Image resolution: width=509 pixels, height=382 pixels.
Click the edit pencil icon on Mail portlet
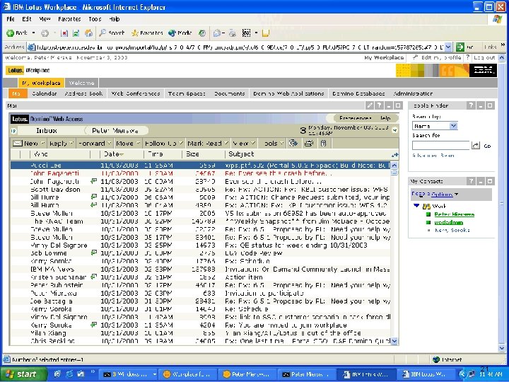369,105
